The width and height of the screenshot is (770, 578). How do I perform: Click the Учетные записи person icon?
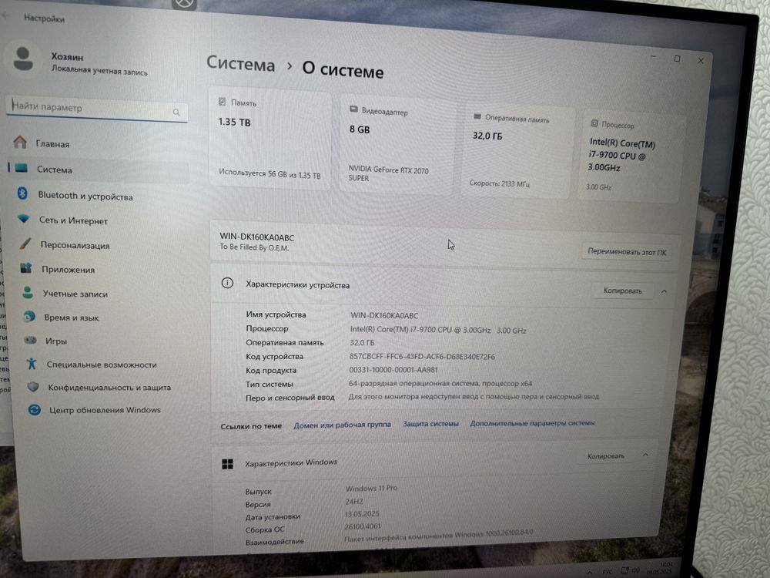point(28,292)
